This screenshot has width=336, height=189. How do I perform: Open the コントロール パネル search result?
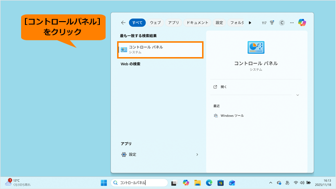(160, 50)
